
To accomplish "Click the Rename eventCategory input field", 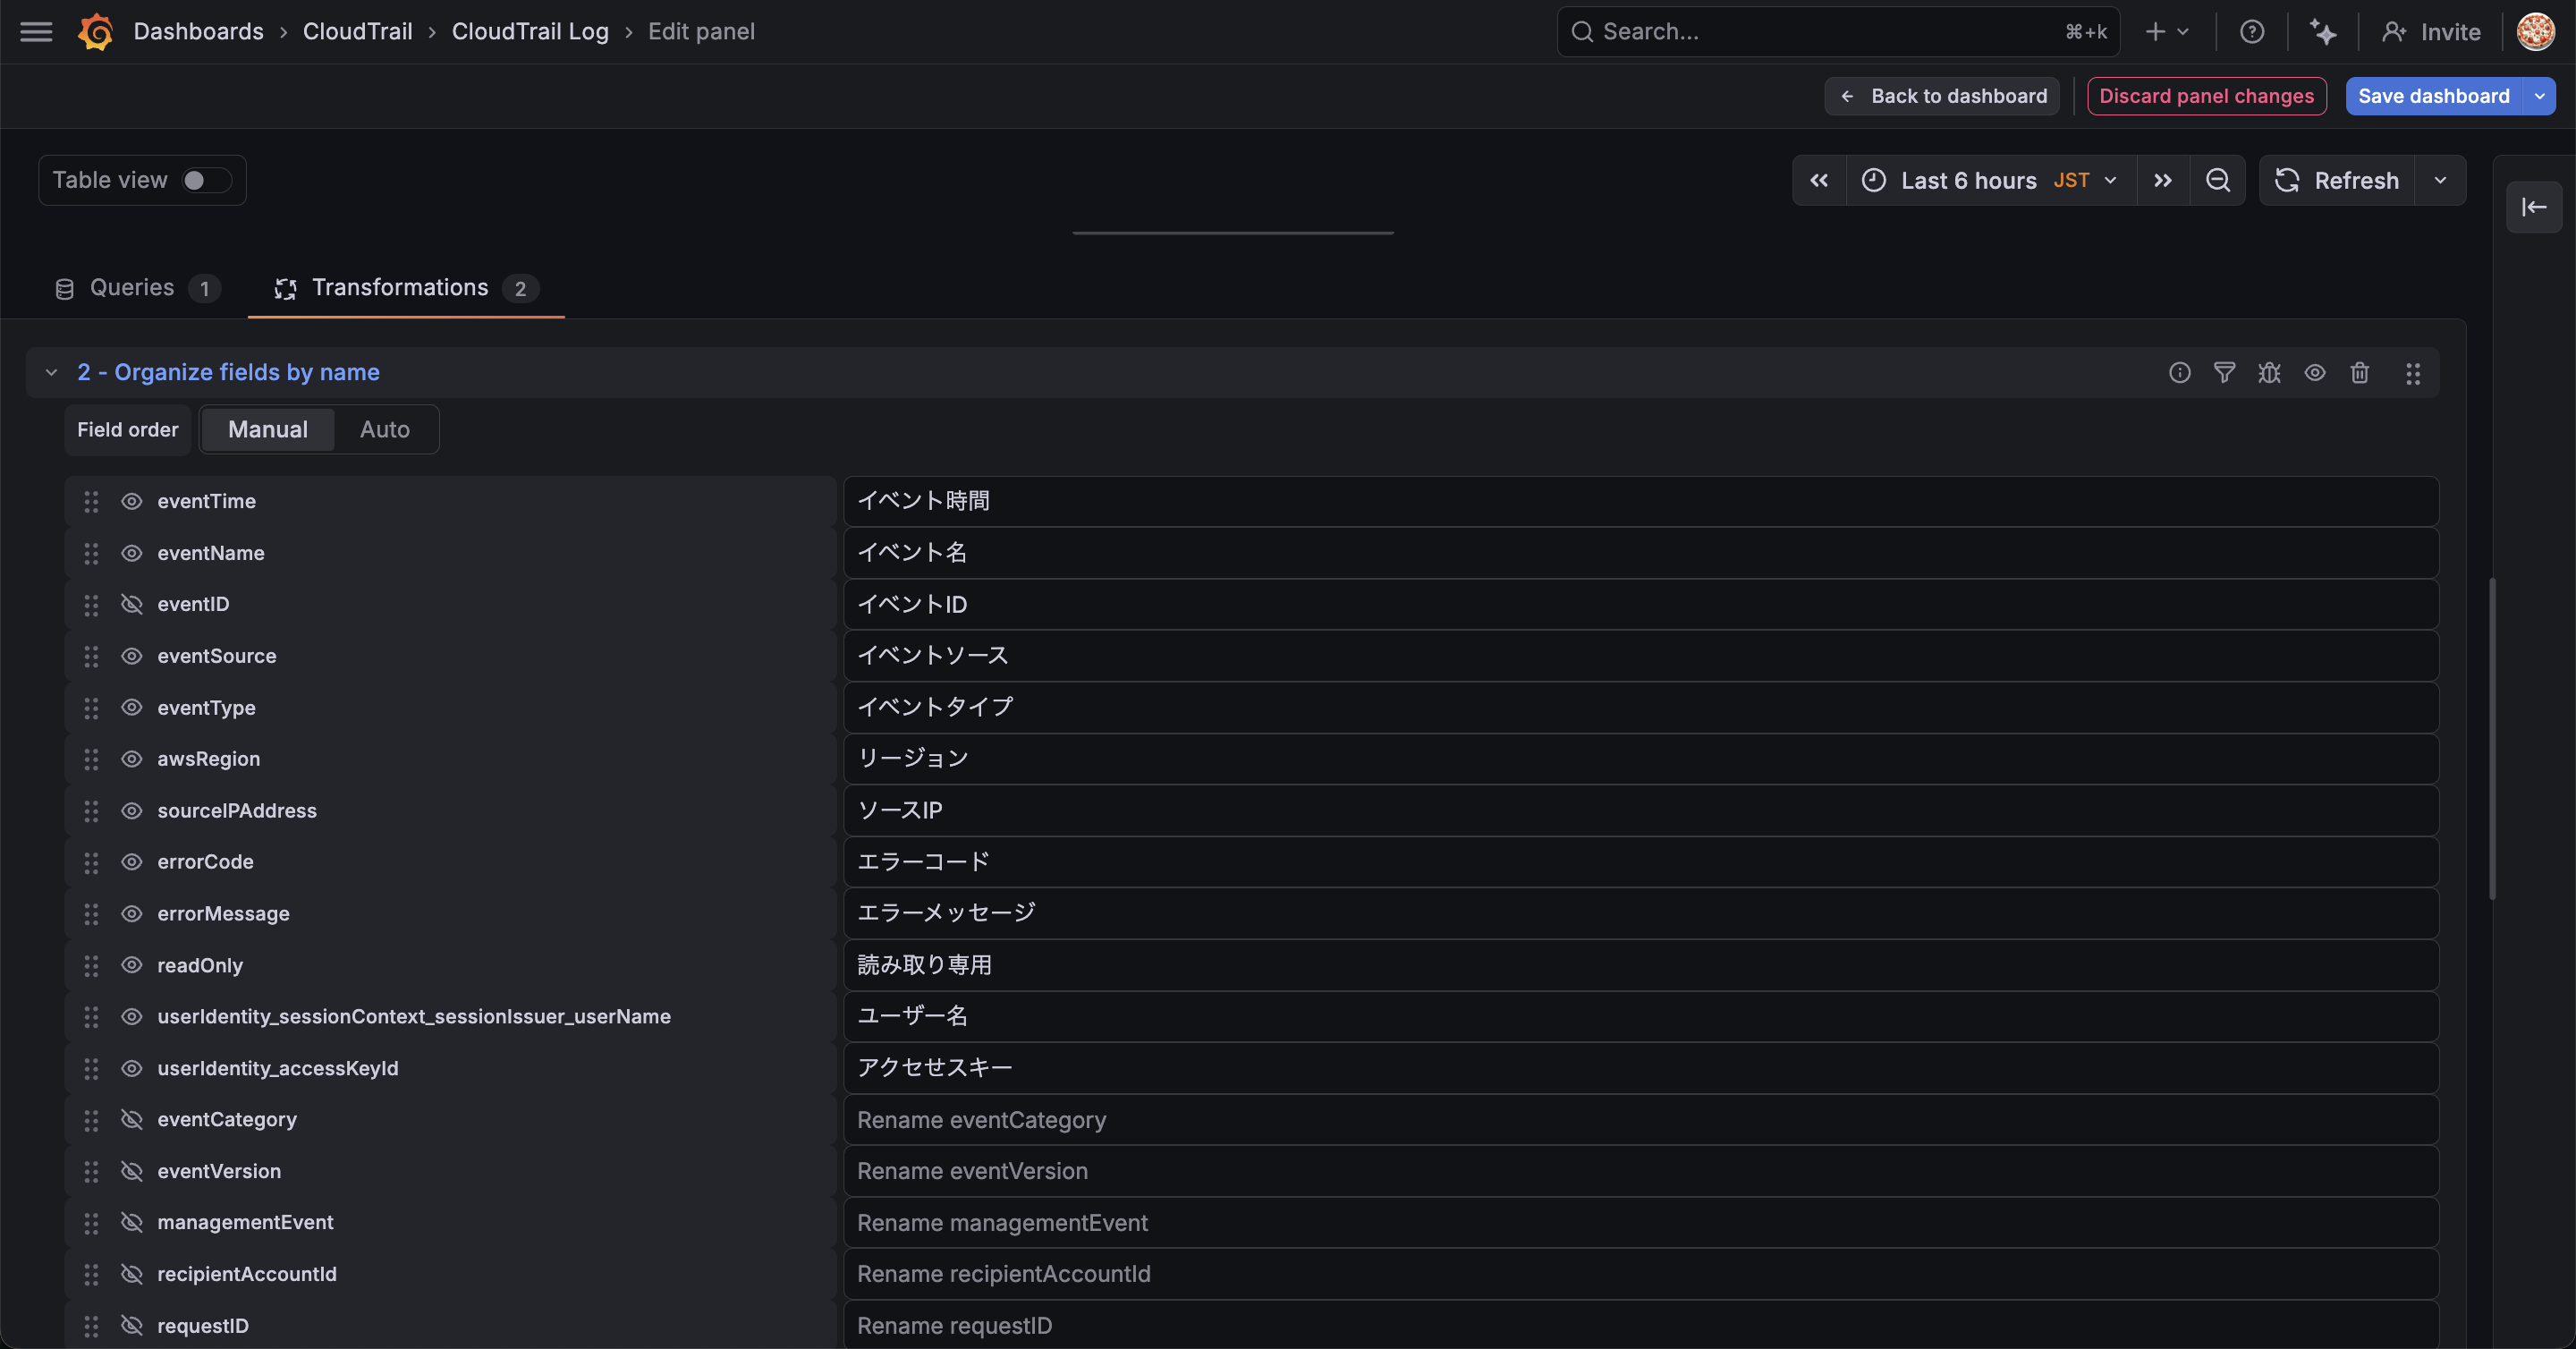I will (x=1640, y=1120).
